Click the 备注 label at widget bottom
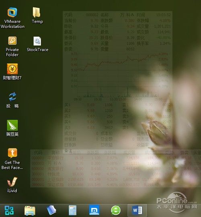This screenshot has height=217, width=201. click(x=68, y=151)
